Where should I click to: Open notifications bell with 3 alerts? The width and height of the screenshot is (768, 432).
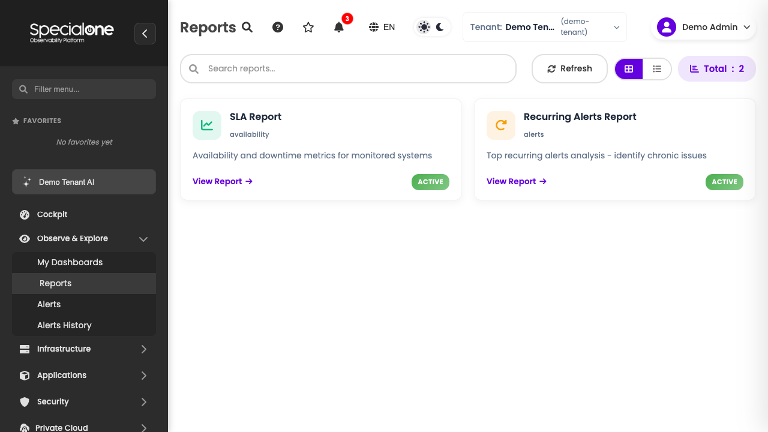coord(339,27)
